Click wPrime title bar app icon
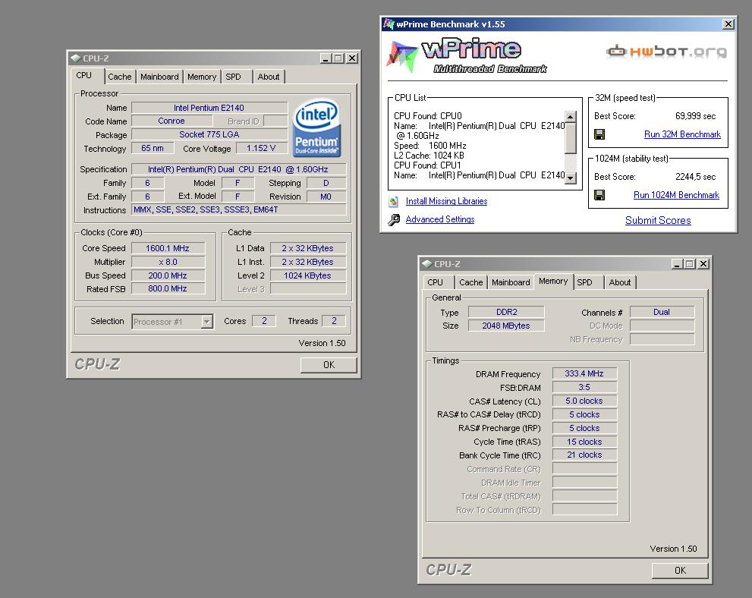The image size is (752, 598). 389,24
